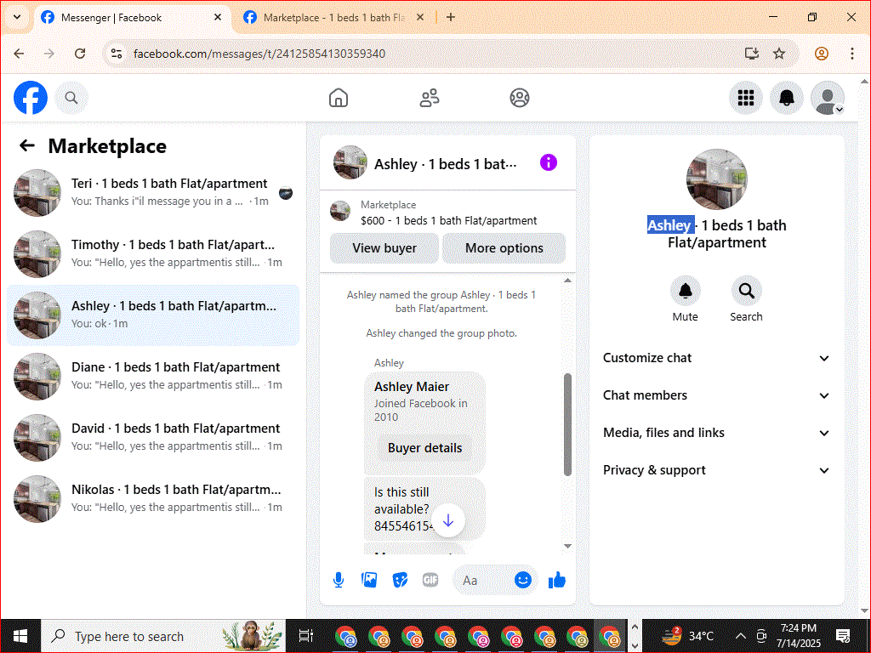The image size is (871, 653).
Task: Open account profile avatar menu
Action: point(827,98)
